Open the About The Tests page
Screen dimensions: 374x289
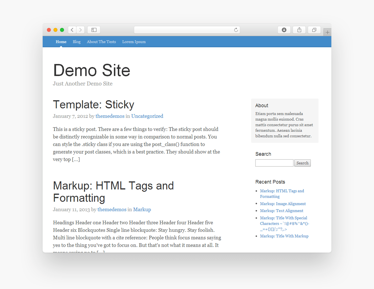[x=101, y=42]
